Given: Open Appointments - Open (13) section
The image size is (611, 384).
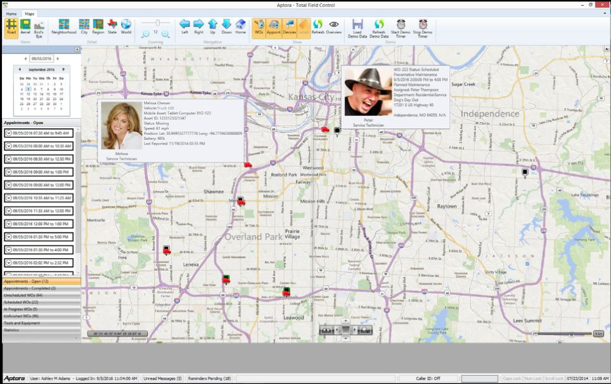Looking at the screenshot, I should click(41, 281).
